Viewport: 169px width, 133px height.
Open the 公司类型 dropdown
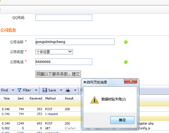tap(54, 52)
